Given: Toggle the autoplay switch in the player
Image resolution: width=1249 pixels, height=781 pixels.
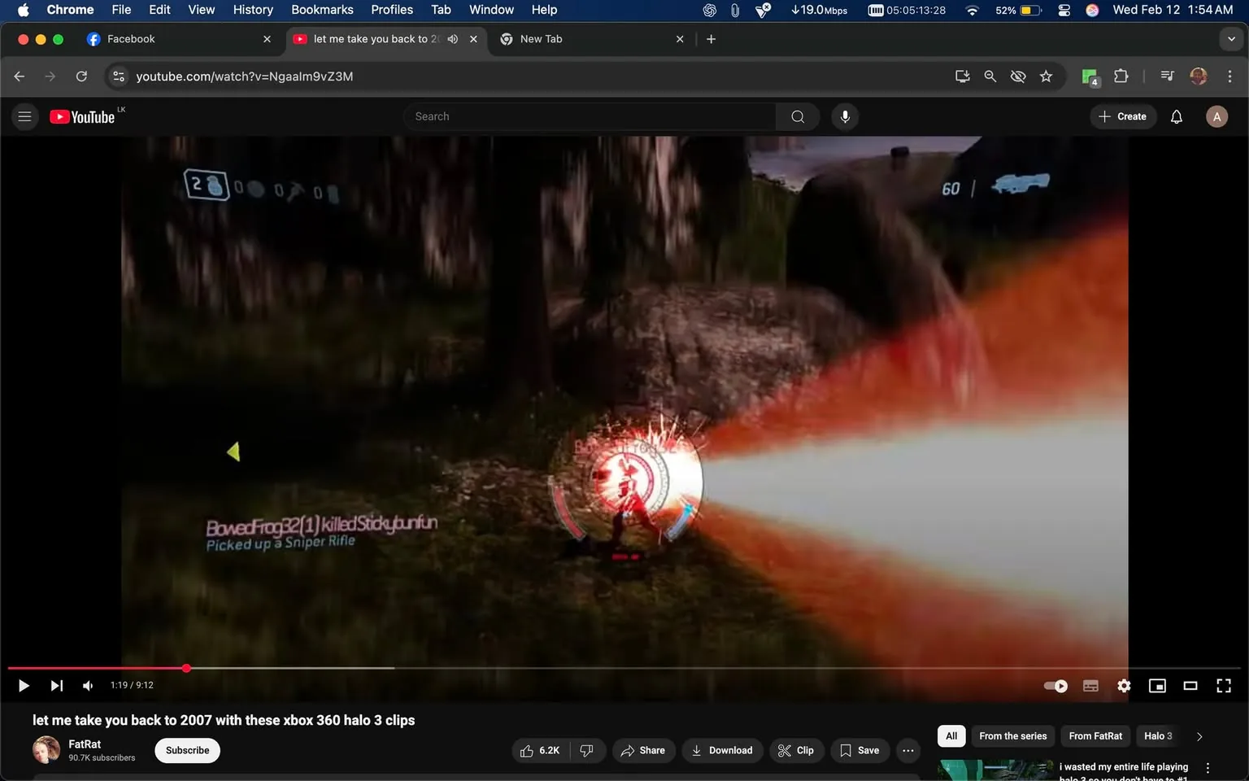Looking at the screenshot, I should click(x=1055, y=685).
